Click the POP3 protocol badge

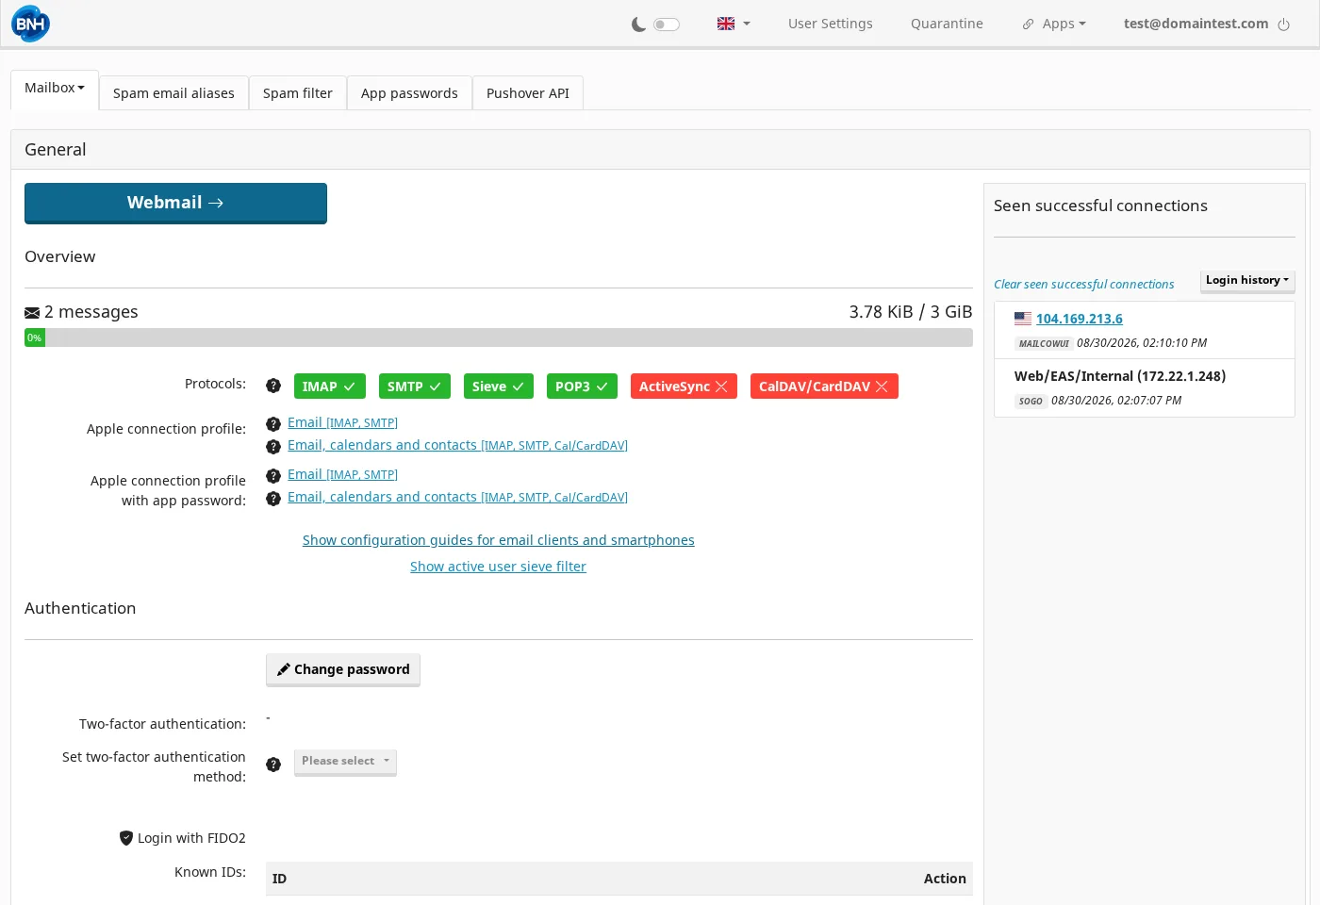point(582,387)
